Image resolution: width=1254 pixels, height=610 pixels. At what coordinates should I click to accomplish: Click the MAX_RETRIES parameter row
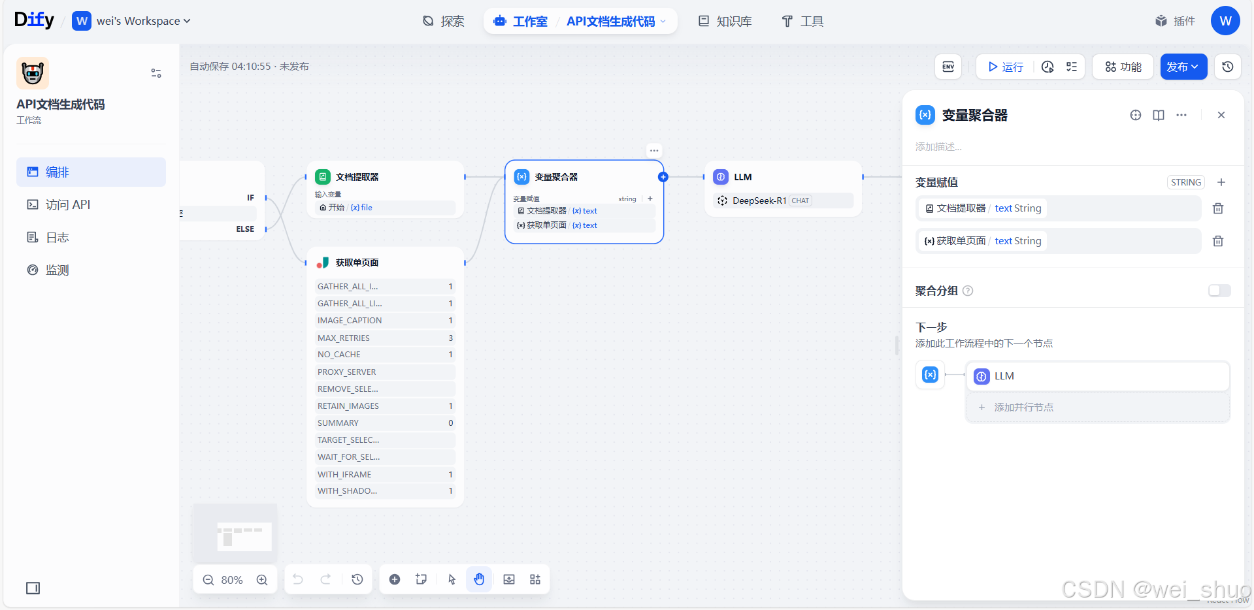coord(385,338)
